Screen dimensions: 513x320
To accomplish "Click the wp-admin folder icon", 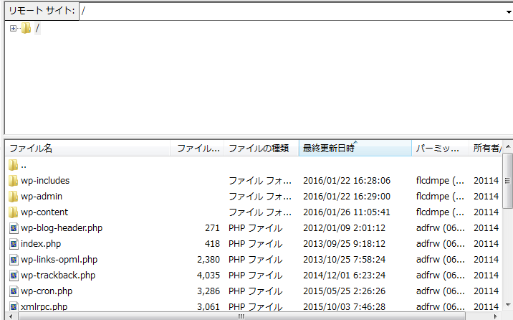I will [x=13, y=197].
